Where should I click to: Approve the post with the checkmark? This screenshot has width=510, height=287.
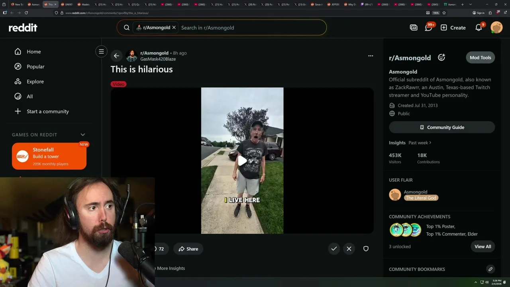point(334,249)
